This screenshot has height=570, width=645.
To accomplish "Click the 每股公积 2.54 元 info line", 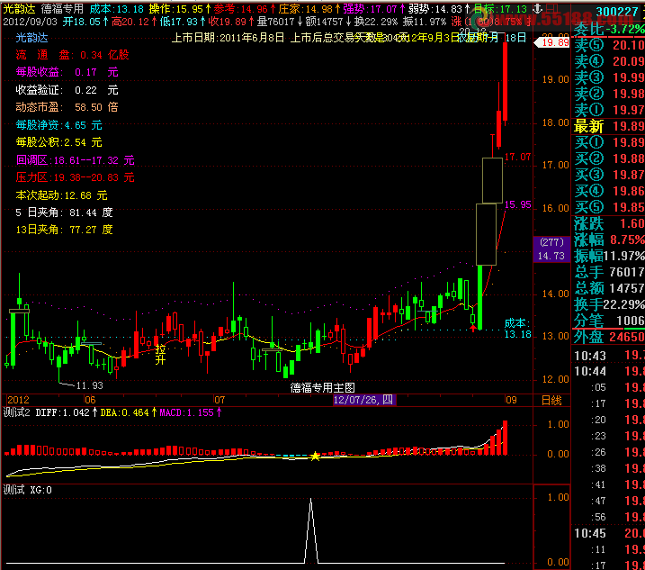I will click(58, 142).
